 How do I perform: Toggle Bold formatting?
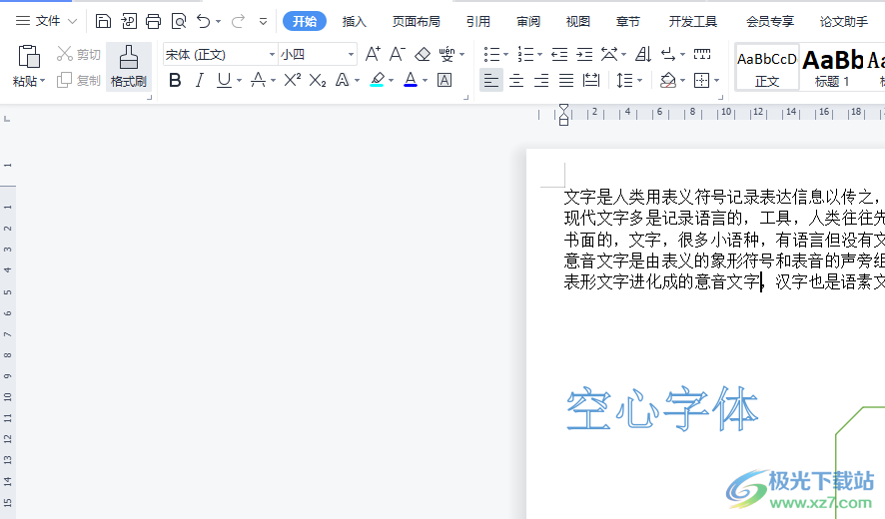(x=175, y=80)
